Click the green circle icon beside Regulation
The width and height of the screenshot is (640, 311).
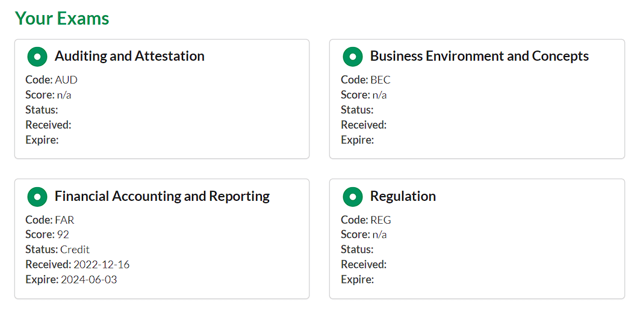click(353, 197)
